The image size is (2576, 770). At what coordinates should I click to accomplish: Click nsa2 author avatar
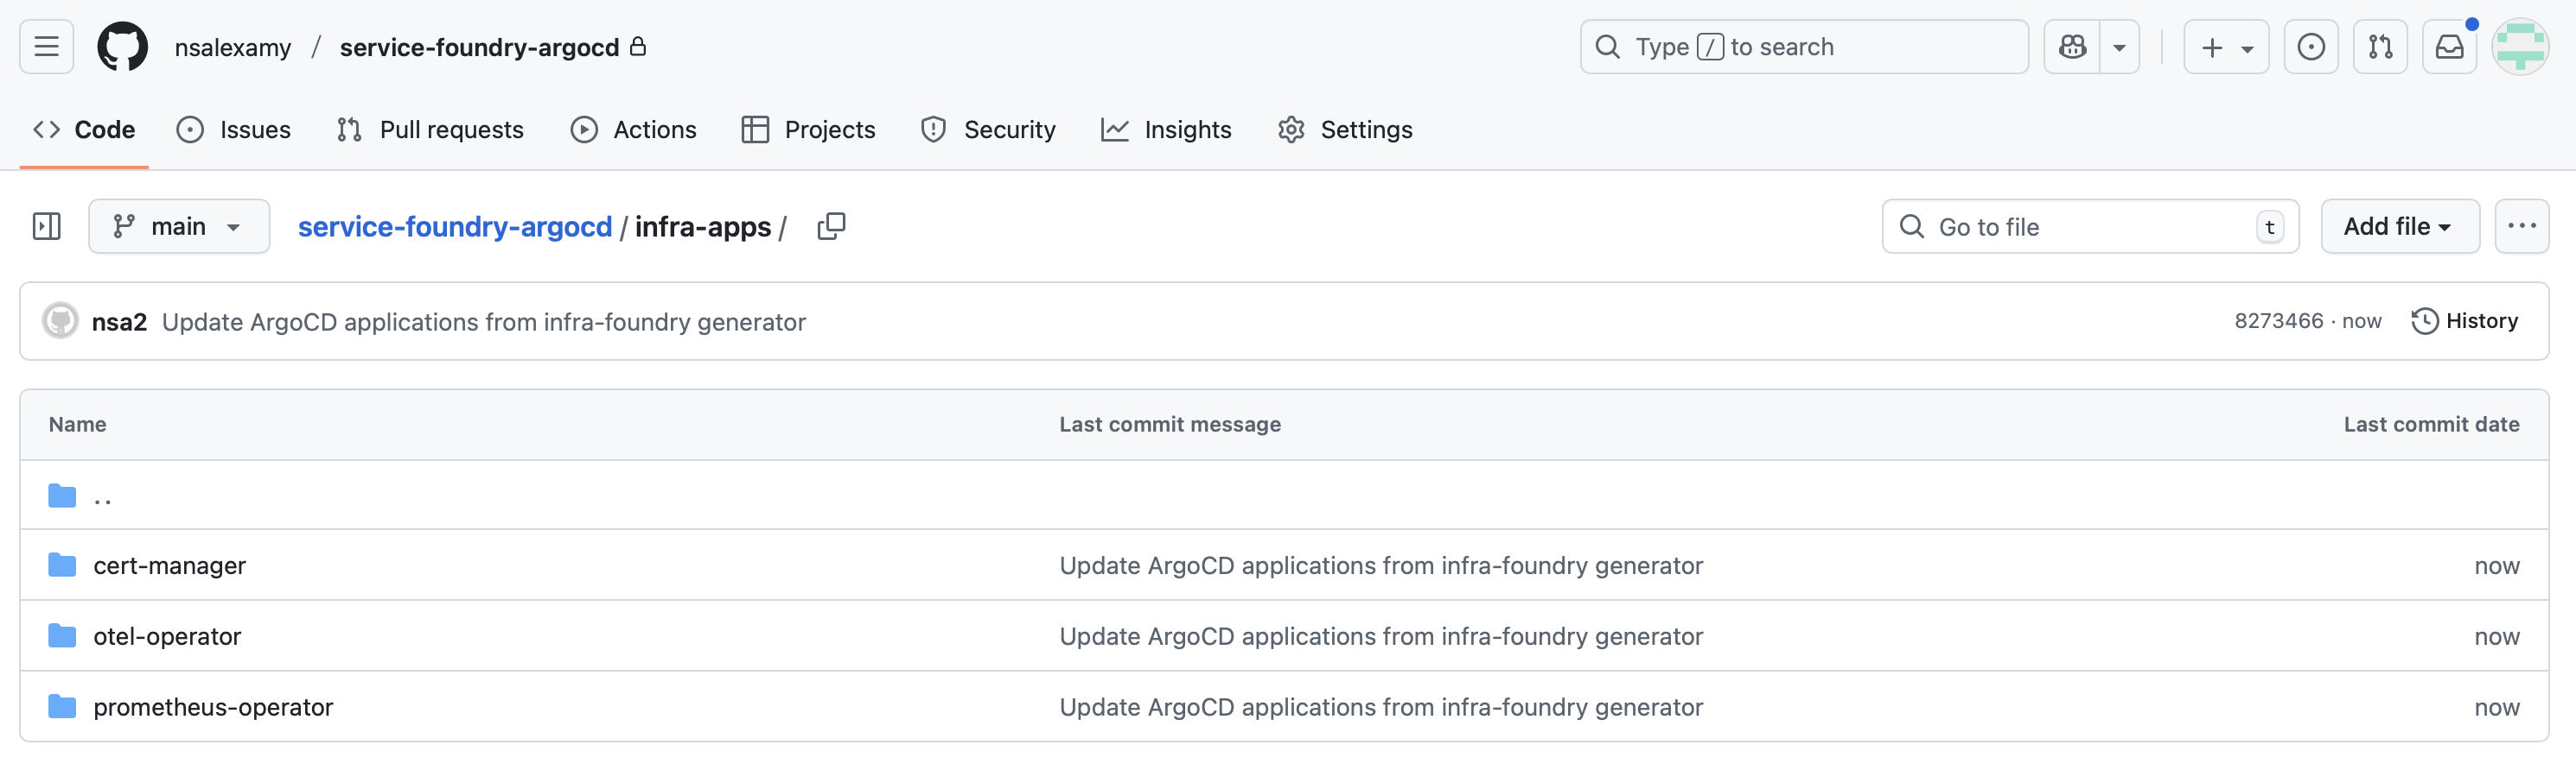click(x=60, y=322)
